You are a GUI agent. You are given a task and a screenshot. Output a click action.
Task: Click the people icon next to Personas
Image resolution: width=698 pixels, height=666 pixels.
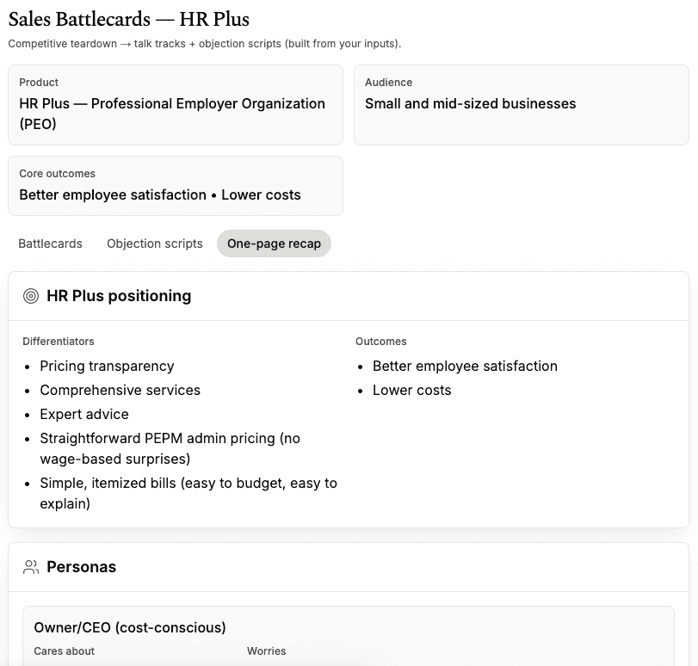[x=31, y=567]
